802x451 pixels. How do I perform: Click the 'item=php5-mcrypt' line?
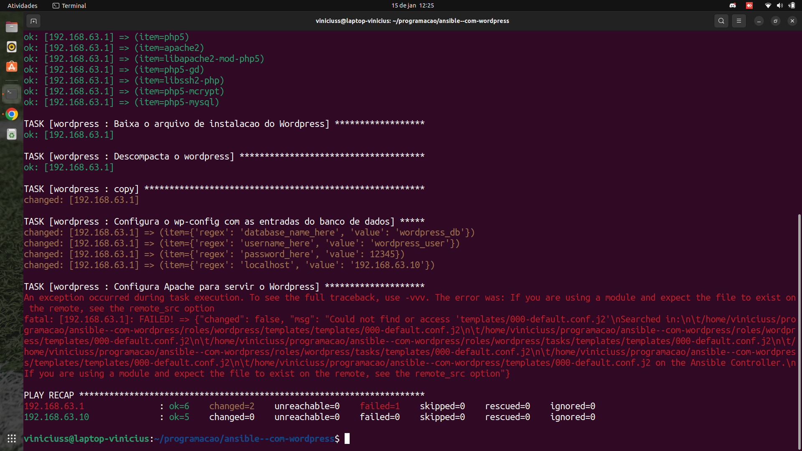click(x=124, y=91)
